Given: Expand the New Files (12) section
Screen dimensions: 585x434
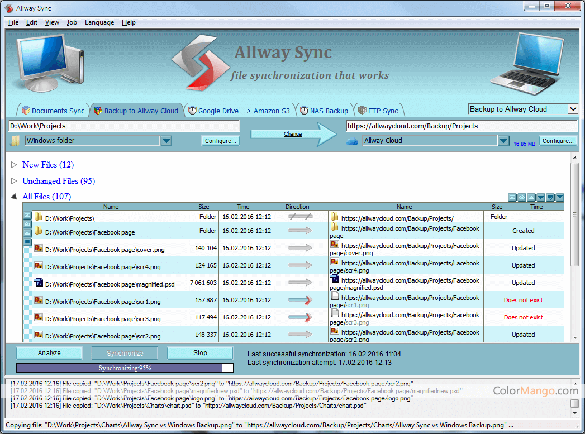Looking at the screenshot, I should coord(14,165).
